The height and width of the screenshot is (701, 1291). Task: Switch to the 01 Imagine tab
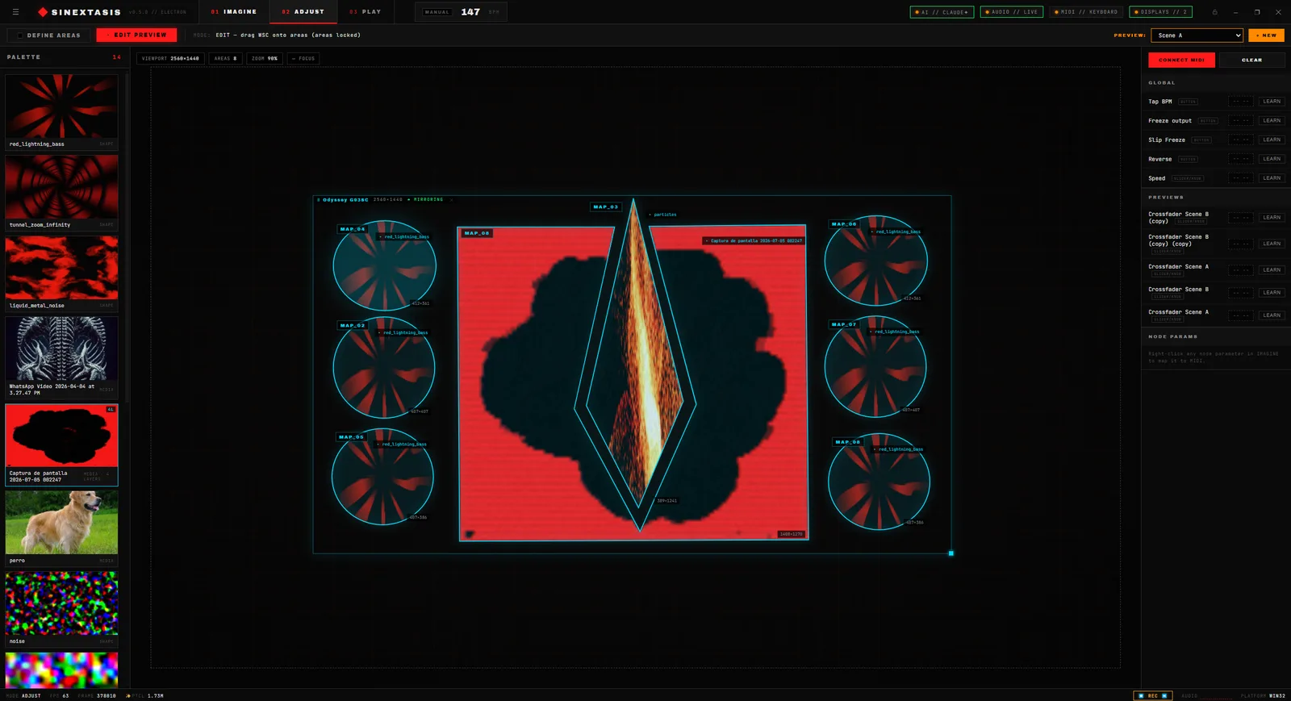tap(234, 12)
